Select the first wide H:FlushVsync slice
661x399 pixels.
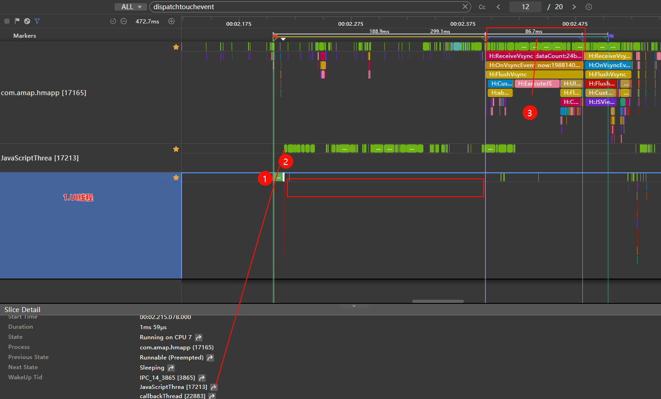[534, 74]
